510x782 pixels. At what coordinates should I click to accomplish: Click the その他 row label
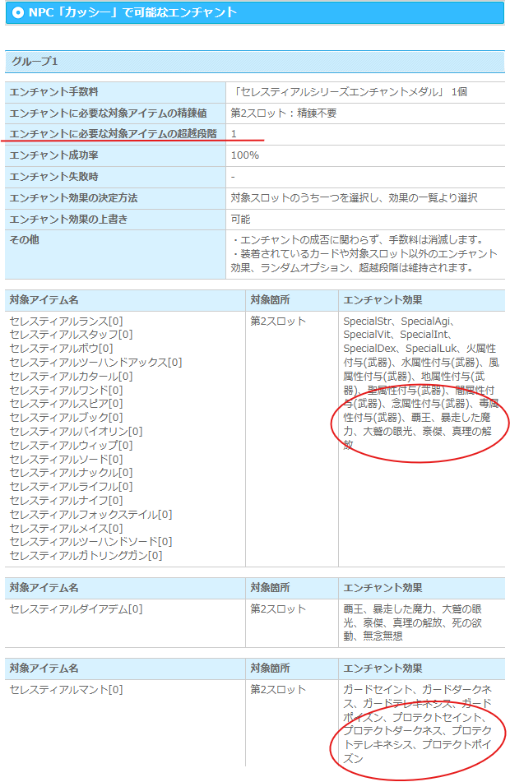[x=24, y=240]
